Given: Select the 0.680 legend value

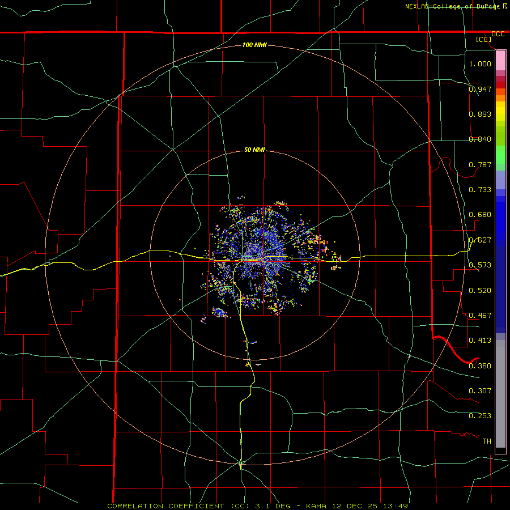Looking at the screenshot, I should (480, 214).
